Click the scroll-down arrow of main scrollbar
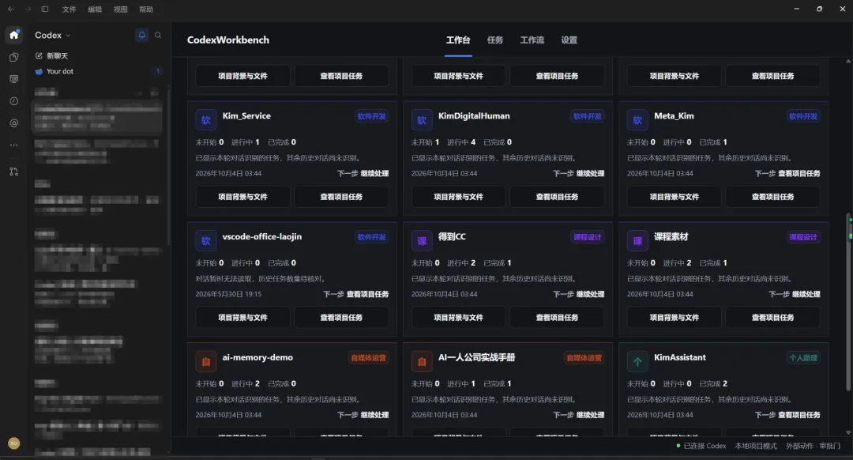Image resolution: width=853 pixels, height=460 pixels. click(848, 433)
